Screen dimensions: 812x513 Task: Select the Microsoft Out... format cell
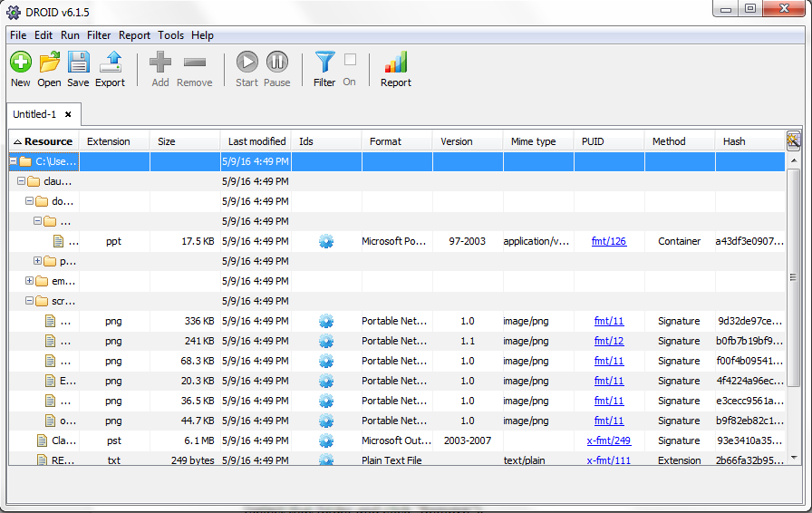point(397,440)
